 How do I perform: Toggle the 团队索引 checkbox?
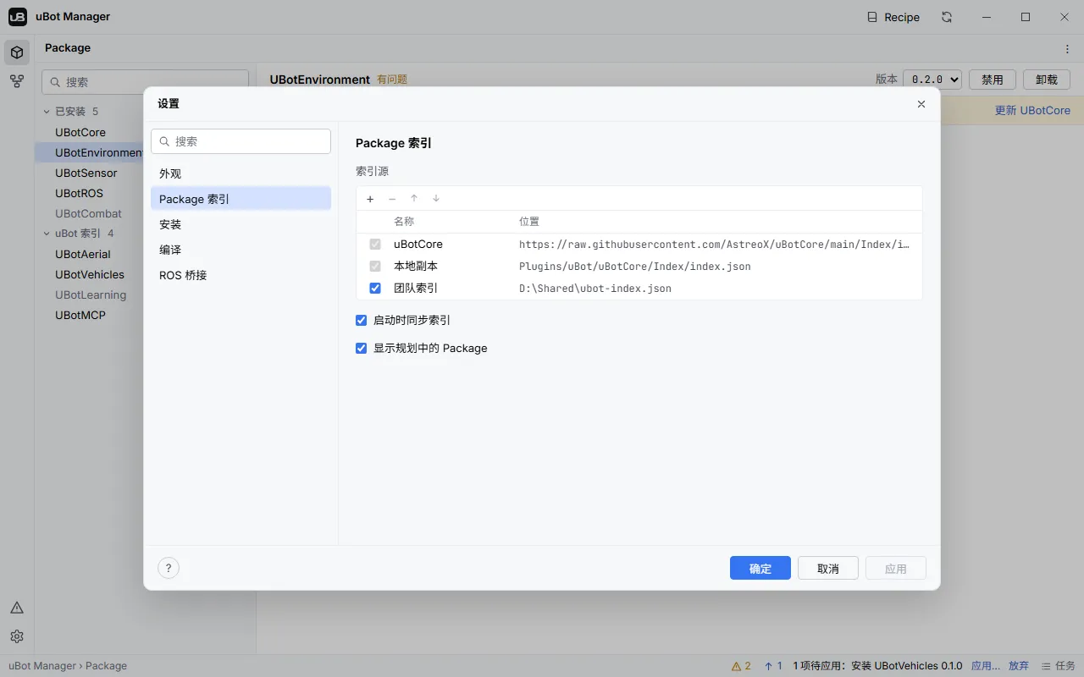tap(375, 289)
